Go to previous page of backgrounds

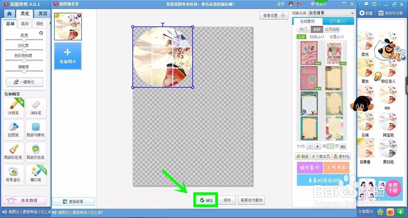(310, 146)
